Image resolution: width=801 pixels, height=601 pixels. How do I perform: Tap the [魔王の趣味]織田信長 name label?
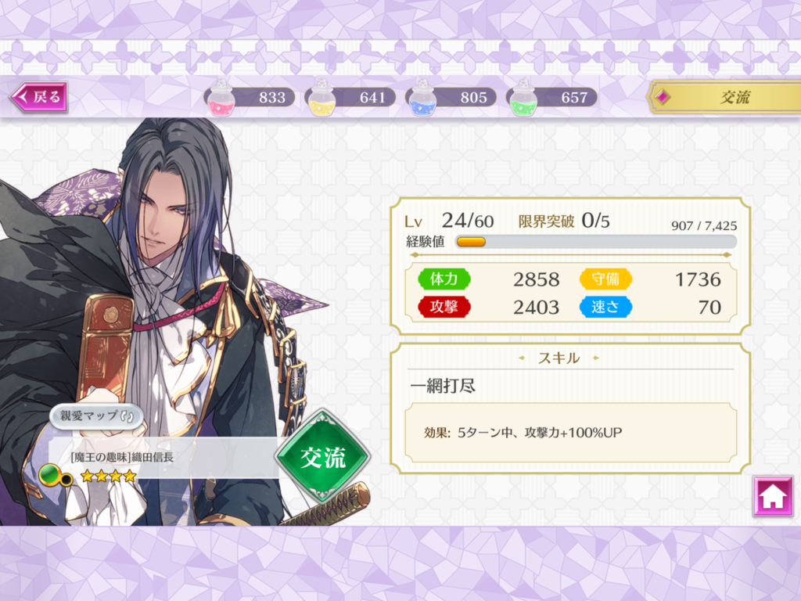pyautogui.click(x=122, y=457)
